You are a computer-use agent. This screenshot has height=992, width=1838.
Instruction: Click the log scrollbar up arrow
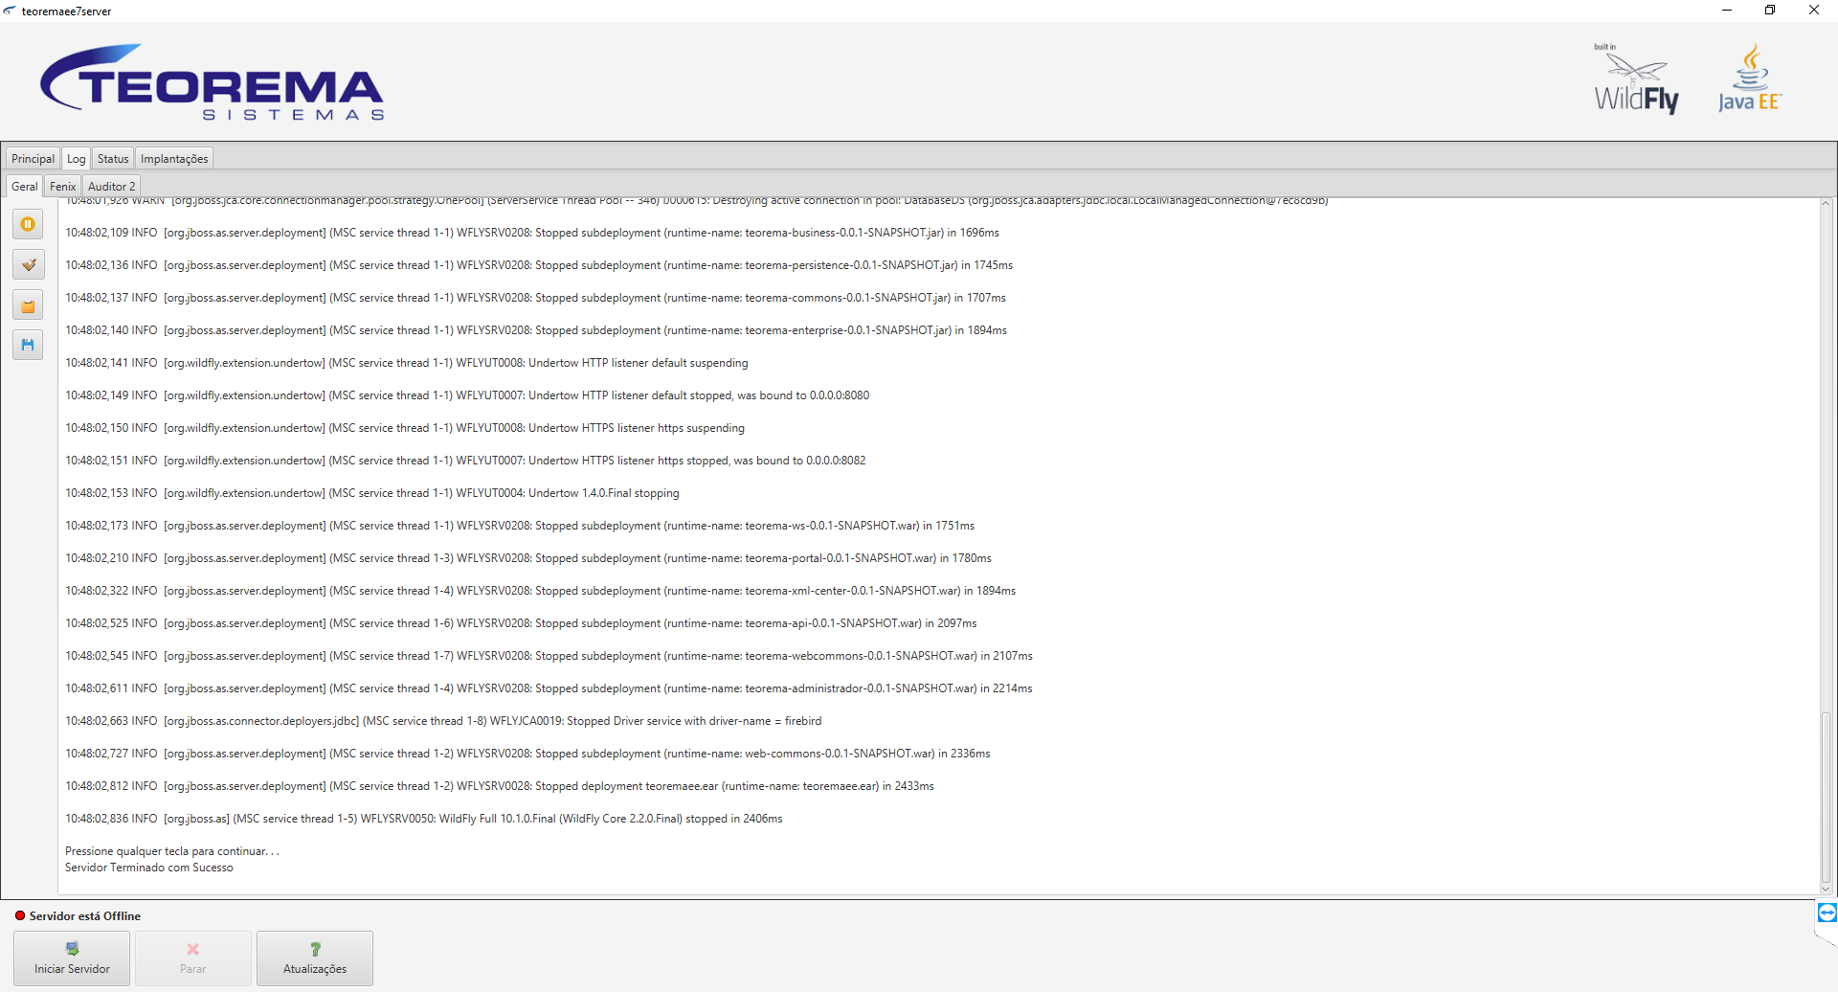tap(1826, 204)
